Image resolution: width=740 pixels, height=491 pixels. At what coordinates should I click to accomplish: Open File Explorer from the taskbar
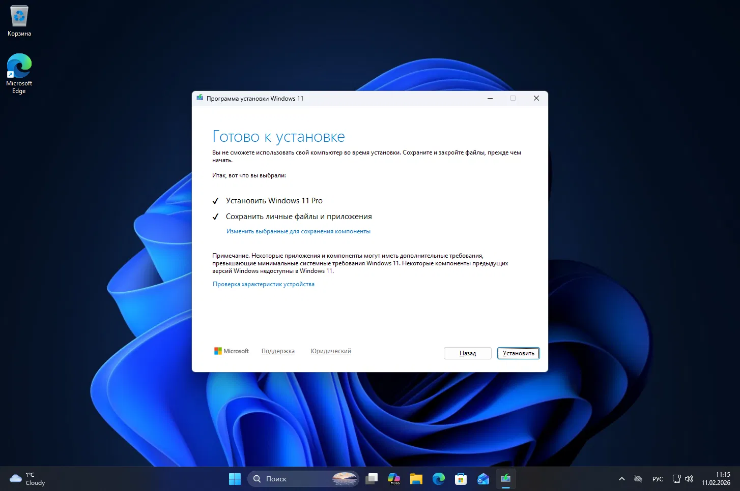416,479
